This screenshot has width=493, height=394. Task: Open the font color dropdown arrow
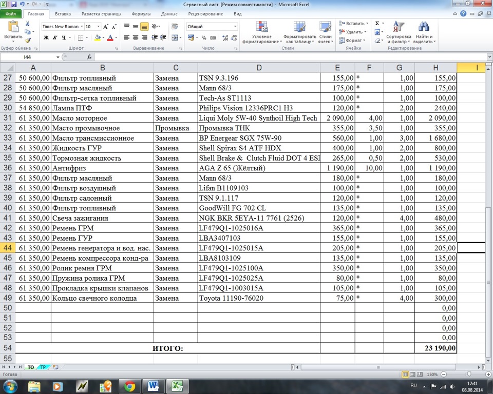[x=116, y=37]
